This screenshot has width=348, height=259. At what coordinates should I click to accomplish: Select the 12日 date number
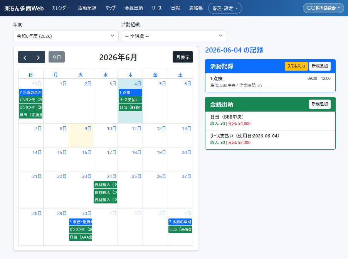point(161,128)
